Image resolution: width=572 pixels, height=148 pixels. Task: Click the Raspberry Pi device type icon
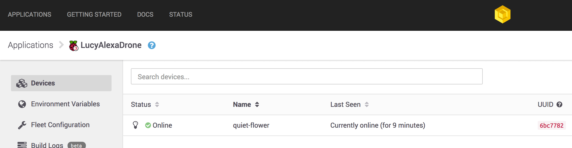pos(74,46)
